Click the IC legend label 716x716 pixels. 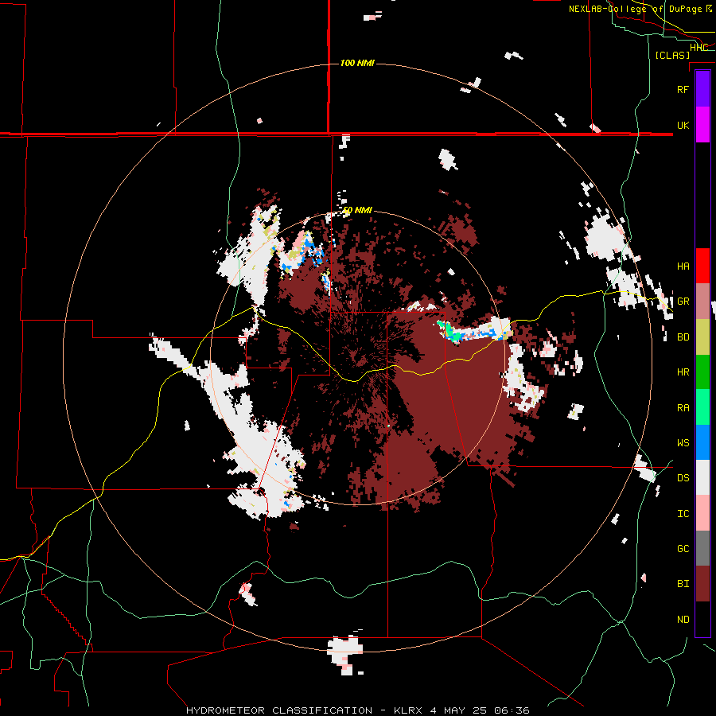click(x=683, y=514)
